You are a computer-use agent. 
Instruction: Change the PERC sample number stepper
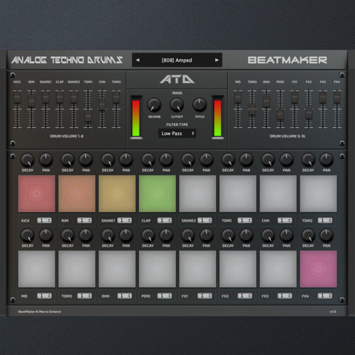[x=165, y=296]
